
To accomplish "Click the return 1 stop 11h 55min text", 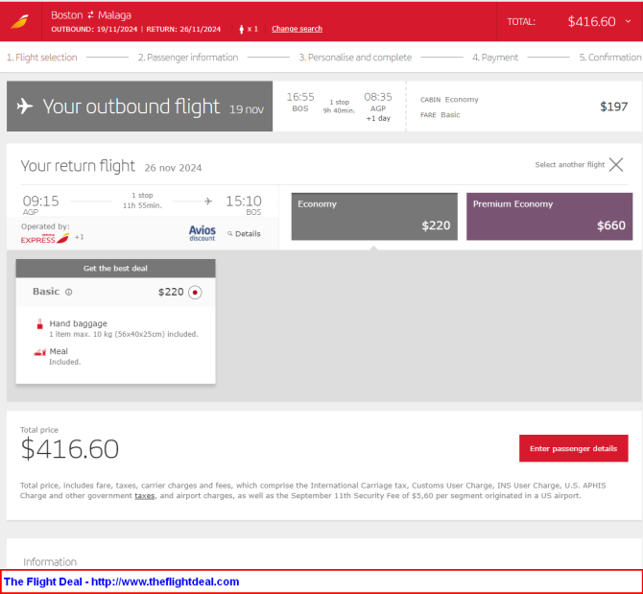I will tap(142, 201).
